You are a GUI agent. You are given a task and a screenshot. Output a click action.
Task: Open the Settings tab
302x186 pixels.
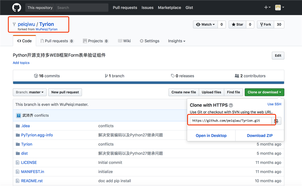point(150,41)
